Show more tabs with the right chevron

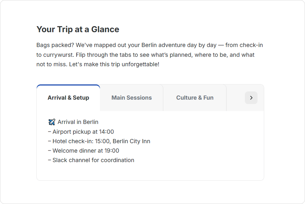pos(251,98)
